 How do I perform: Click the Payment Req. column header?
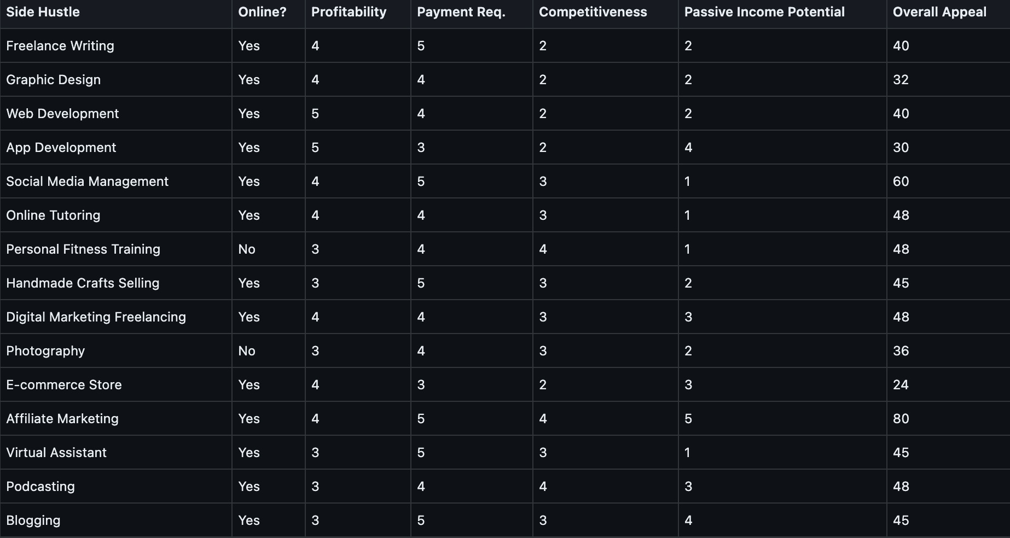click(x=461, y=12)
